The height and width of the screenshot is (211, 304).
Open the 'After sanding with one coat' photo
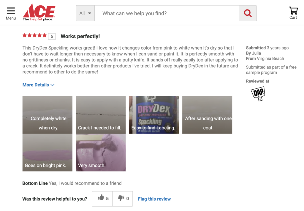[x=207, y=115]
